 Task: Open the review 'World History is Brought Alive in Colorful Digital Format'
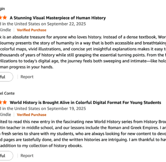[x=85, y=102]
